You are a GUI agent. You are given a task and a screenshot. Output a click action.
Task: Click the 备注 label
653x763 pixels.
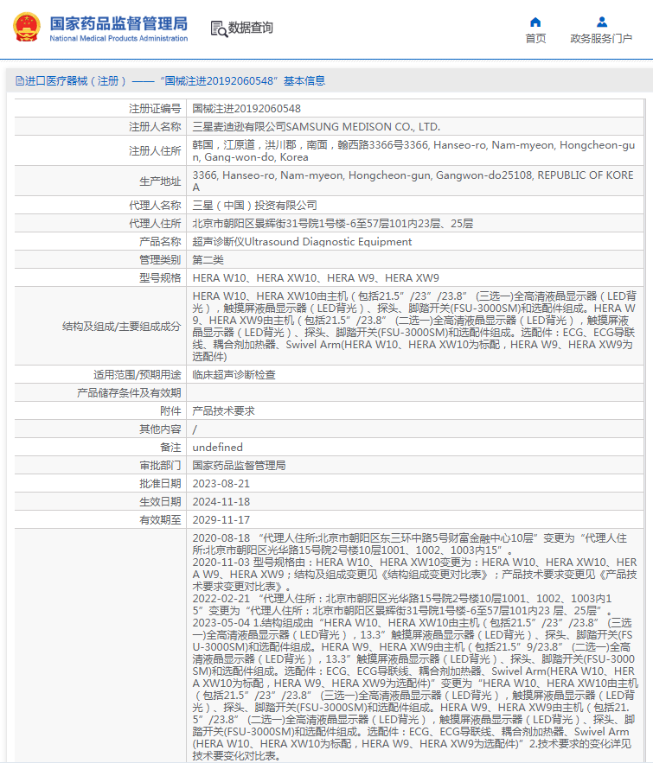point(170,448)
